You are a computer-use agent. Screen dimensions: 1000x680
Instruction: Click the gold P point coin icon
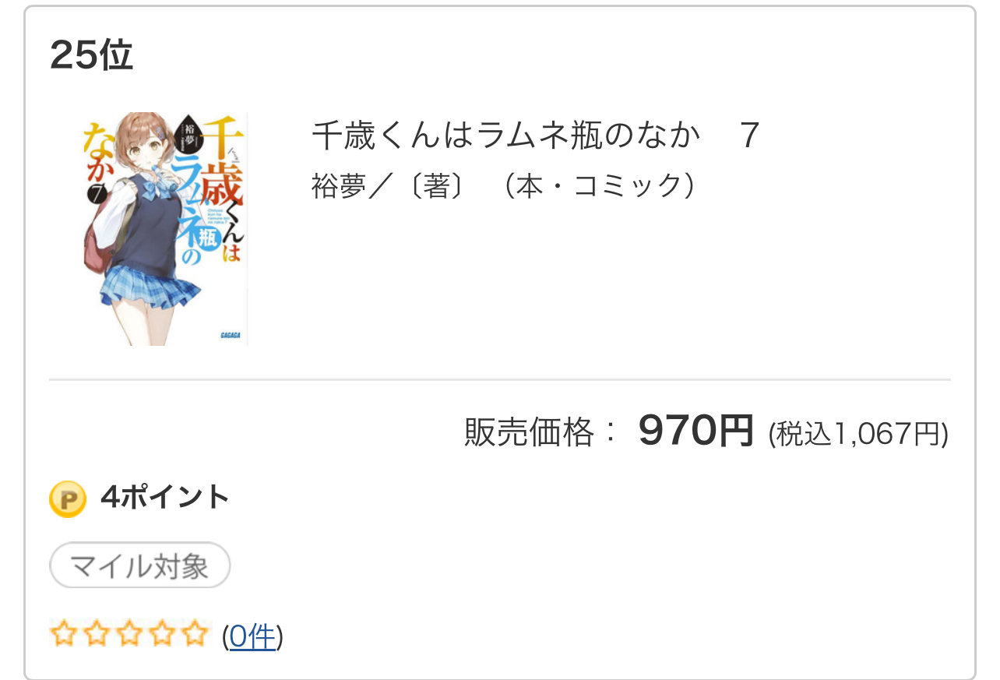tap(68, 499)
